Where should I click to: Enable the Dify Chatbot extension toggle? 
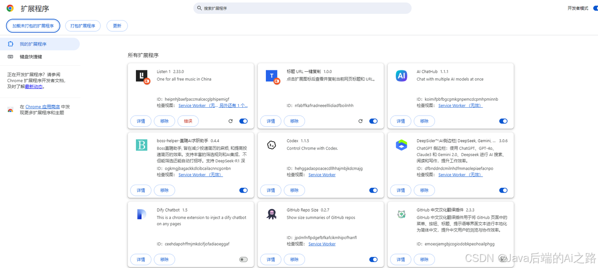[x=243, y=260]
